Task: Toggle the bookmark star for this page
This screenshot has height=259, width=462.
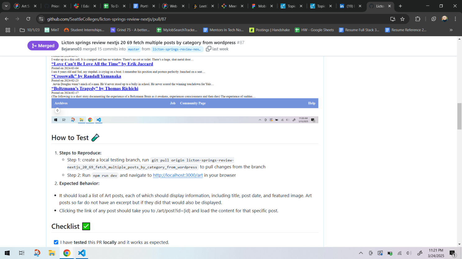Action: 403,19
